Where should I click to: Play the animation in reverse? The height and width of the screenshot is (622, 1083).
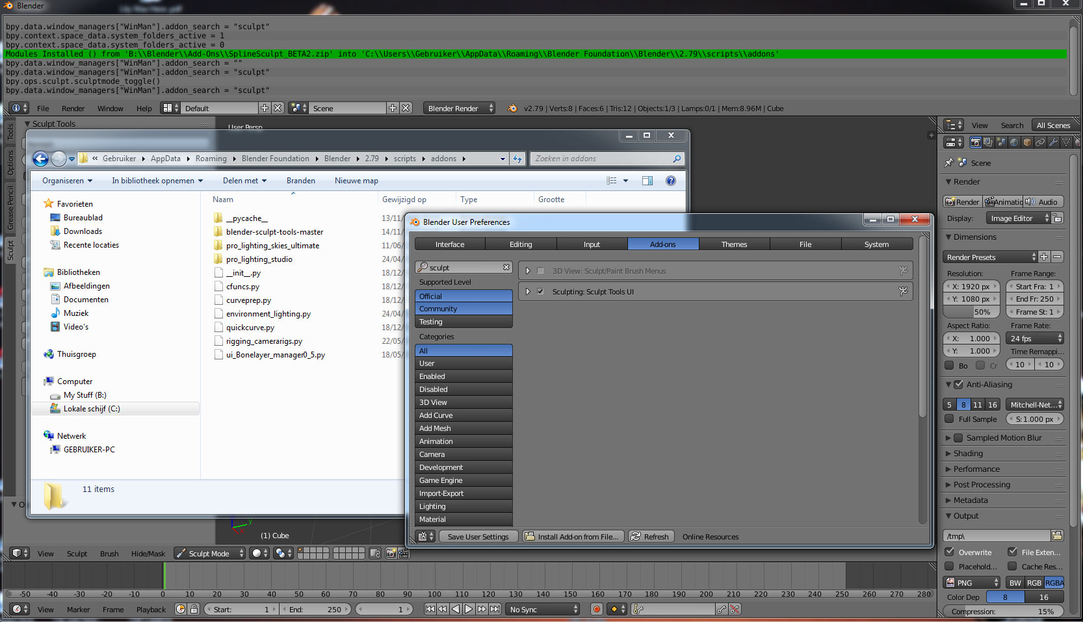point(456,609)
